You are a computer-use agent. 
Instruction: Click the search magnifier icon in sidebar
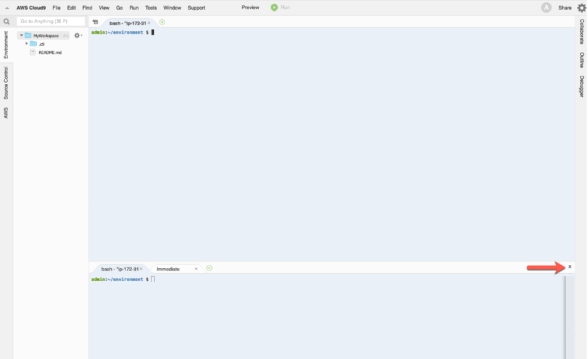[x=7, y=22]
